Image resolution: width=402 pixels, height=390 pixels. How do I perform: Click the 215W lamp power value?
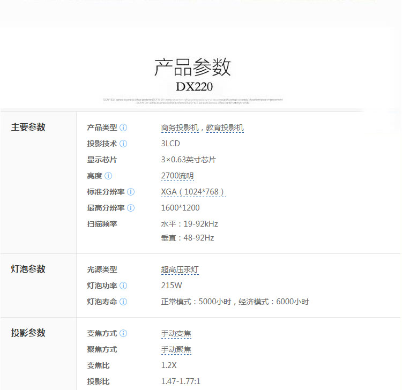[172, 286]
